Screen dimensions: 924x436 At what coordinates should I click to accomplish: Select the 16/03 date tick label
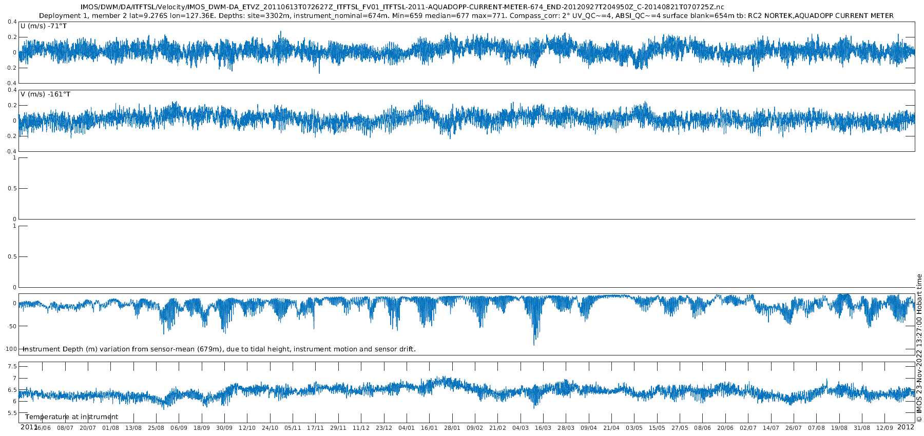tap(543, 428)
